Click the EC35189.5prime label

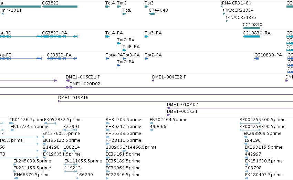point(123,161)
